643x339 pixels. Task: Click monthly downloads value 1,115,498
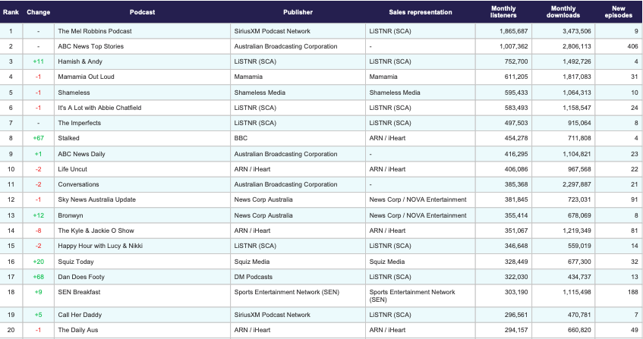tap(576, 292)
